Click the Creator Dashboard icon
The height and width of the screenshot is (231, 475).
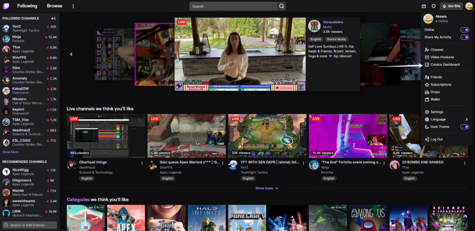(427, 64)
